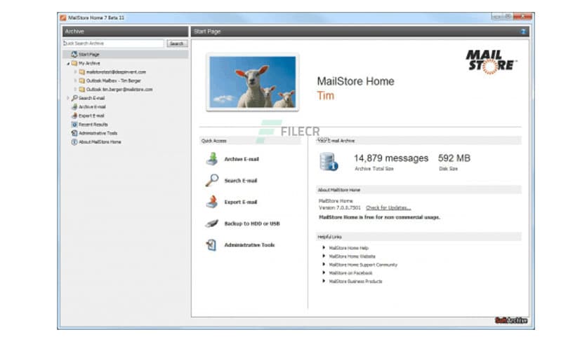Click the Export E-mail quick access icon

point(211,202)
